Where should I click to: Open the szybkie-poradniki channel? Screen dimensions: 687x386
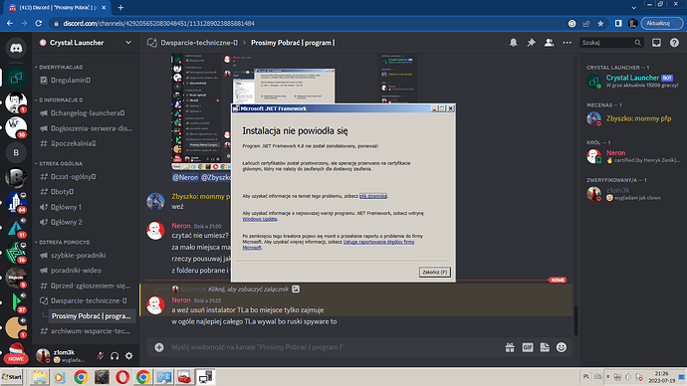pyautogui.click(x=86, y=255)
